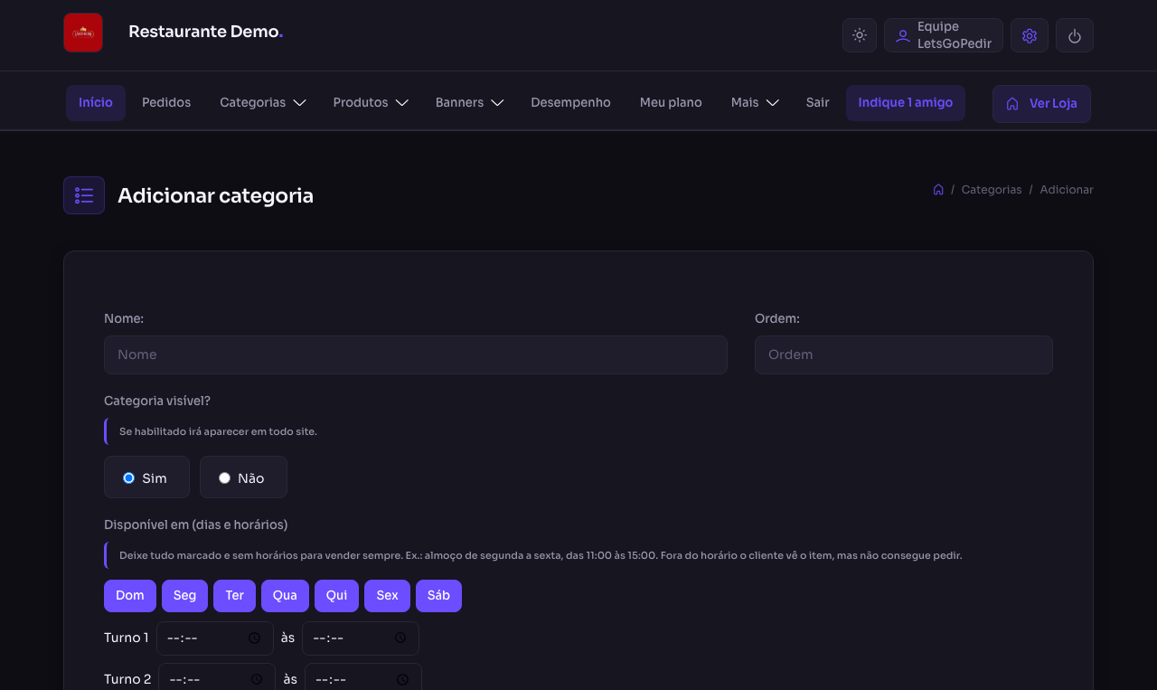The image size is (1157, 690).
Task: Expand the Mais dropdown menu
Action: click(x=755, y=103)
